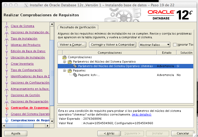The width and height of the screenshot is (198, 137).
Task: Click Corregir y Volver a Comprobar button
Action: (113, 45)
